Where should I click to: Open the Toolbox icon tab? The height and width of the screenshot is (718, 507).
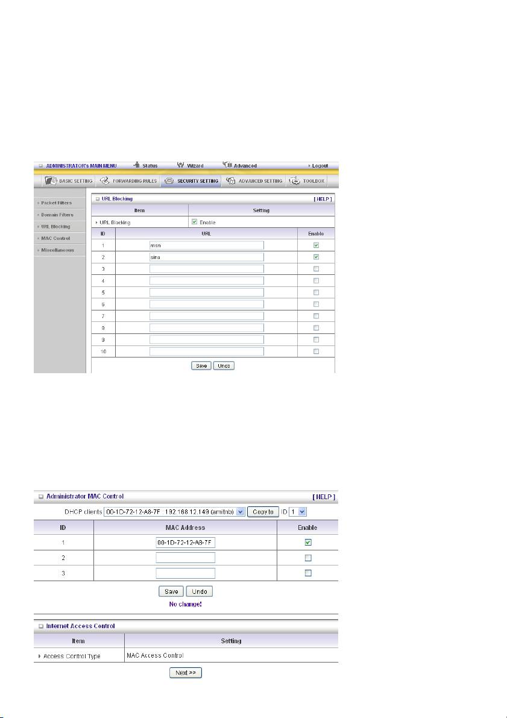point(295,181)
